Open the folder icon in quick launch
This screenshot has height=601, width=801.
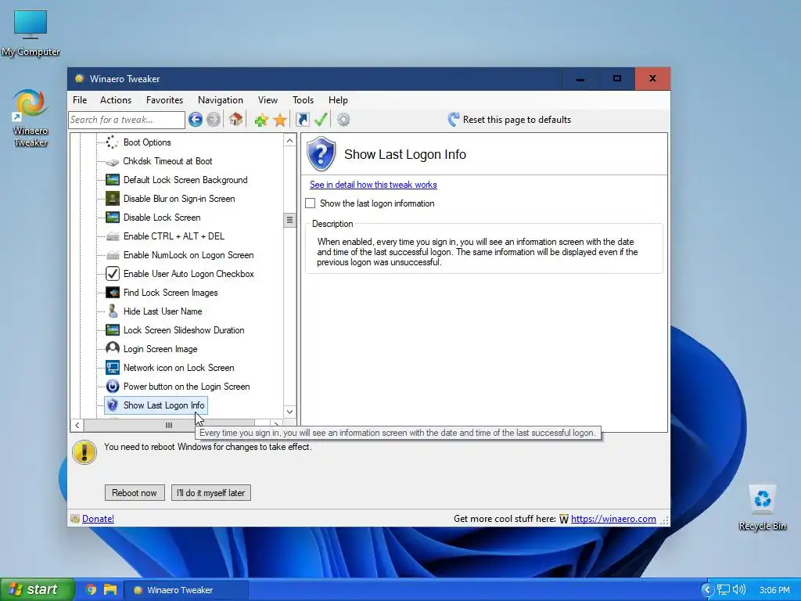click(x=110, y=590)
